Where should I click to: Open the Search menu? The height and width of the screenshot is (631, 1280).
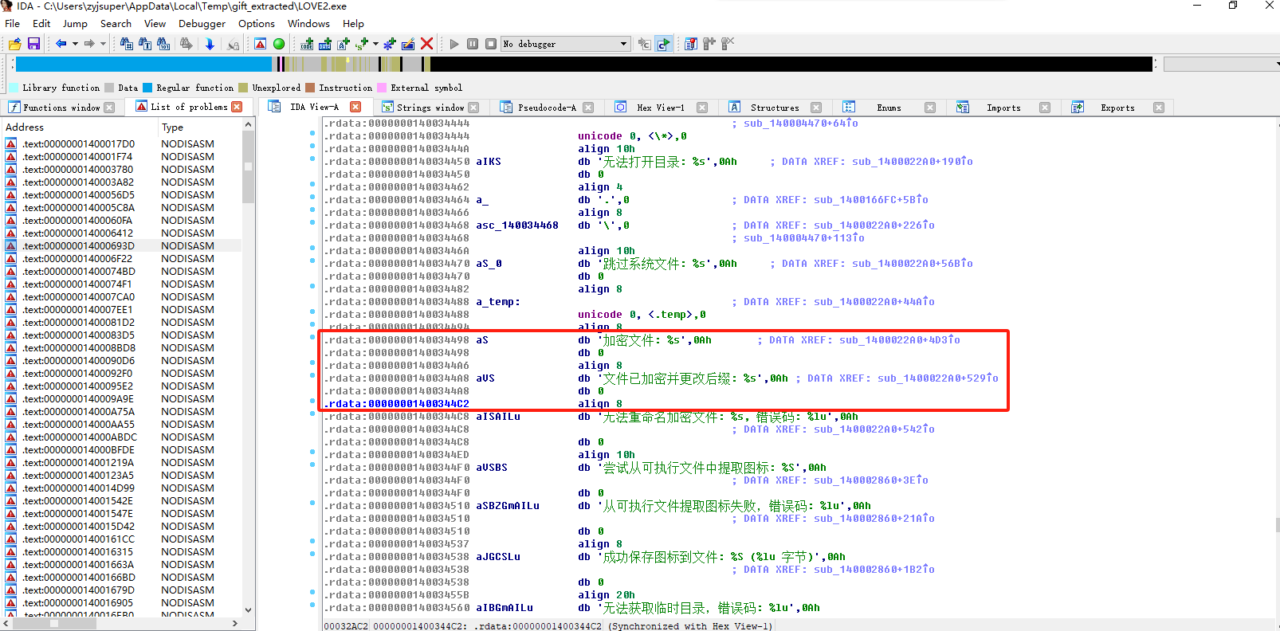(x=116, y=24)
